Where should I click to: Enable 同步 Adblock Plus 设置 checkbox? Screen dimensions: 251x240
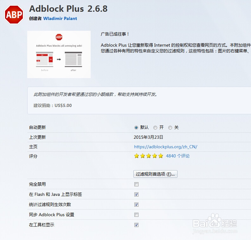pyautogui.click(x=136, y=215)
